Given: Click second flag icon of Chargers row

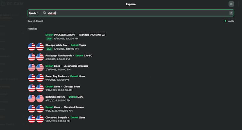Looking at the screenshot, I should pos(40,68).
